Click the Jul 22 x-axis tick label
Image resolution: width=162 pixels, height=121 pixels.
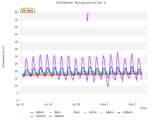point(20,104)
